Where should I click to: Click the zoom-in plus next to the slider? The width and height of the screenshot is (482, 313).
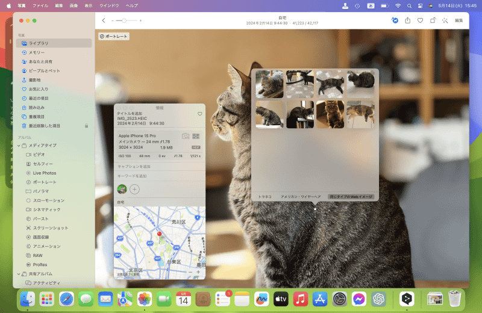click(x=140, y=20)
